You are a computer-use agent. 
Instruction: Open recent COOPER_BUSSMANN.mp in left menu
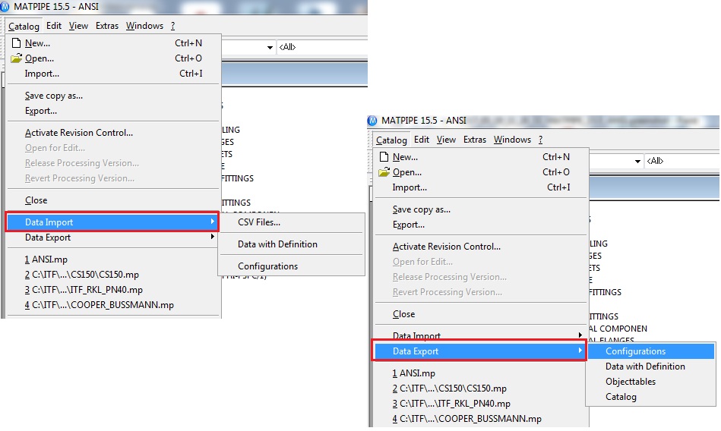113,305
